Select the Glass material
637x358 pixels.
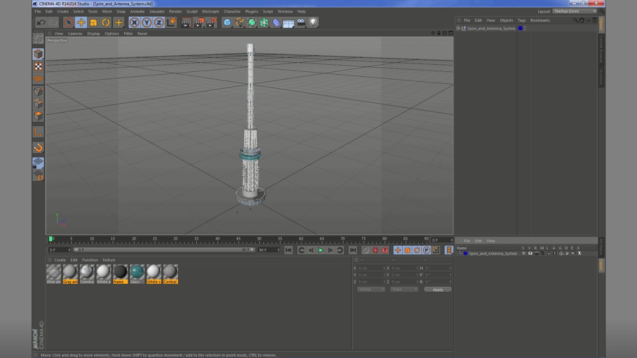tap(137, 274)
